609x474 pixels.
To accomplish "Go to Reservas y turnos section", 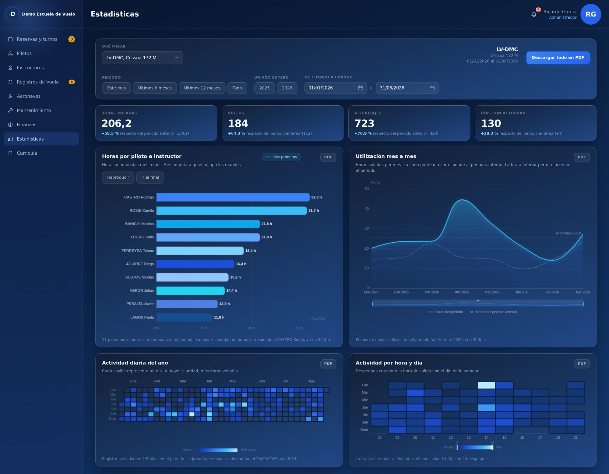I will point(41,39).
